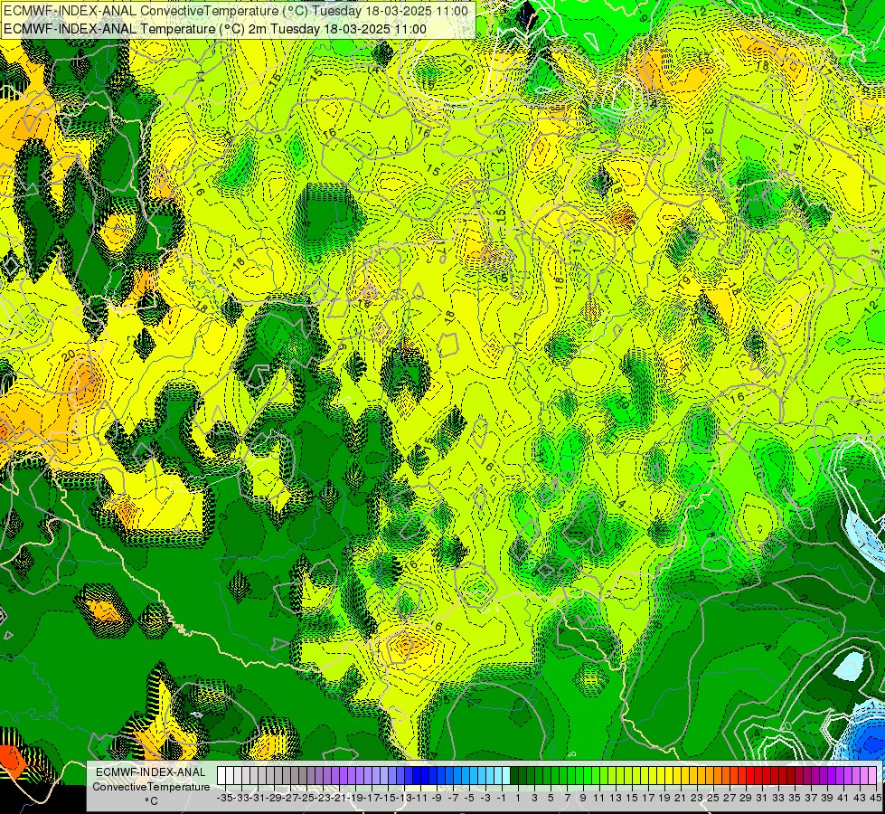Image resolution: width=885 pixels, height=814 pixels.
Task: Pick the orange legend swatch above 25
Action: (x=710, y=776)
